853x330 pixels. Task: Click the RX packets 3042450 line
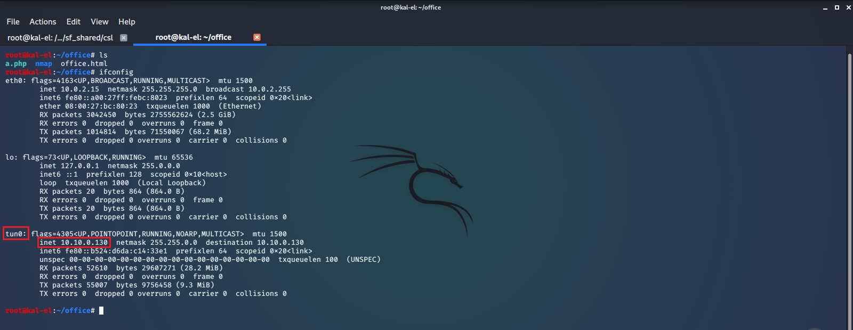pos(138,115)
